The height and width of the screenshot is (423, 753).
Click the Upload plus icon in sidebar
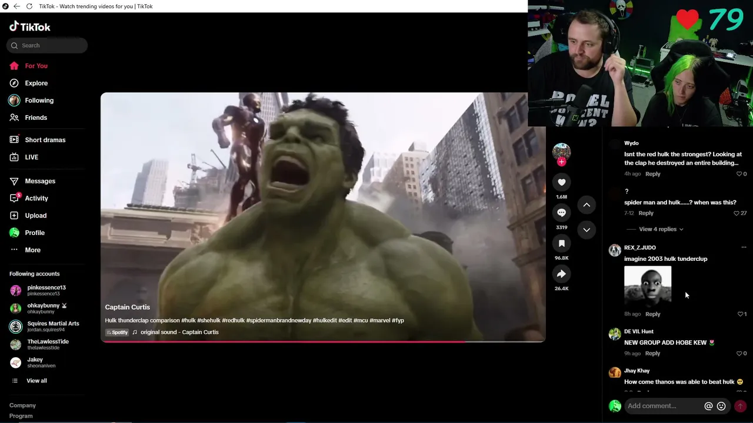14,216
